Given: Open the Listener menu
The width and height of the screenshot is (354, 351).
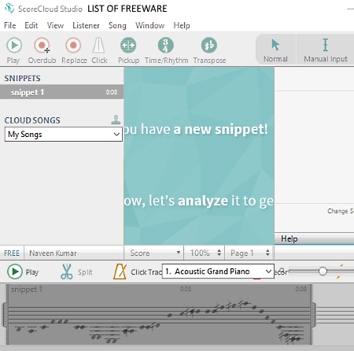Looking at the screenshot, I should [x=86, y=25].
